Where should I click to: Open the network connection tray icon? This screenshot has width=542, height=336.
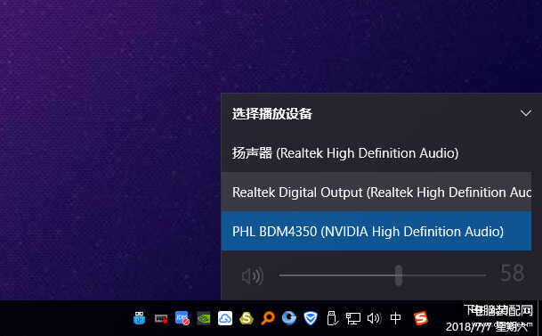coord(353,318)
